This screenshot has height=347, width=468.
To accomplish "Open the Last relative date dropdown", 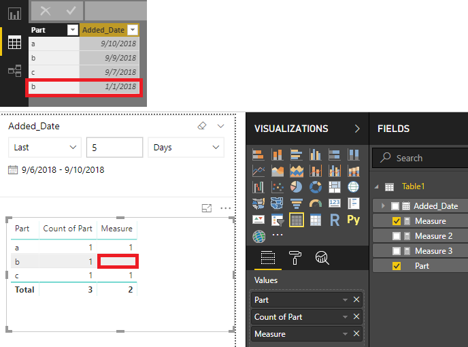I will pos(45,148).
